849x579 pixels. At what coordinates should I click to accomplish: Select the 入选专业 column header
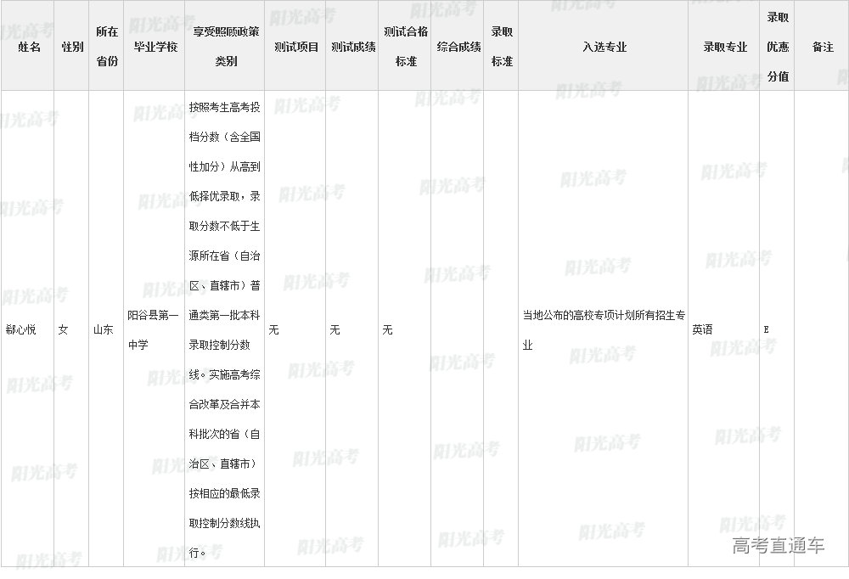604,47
